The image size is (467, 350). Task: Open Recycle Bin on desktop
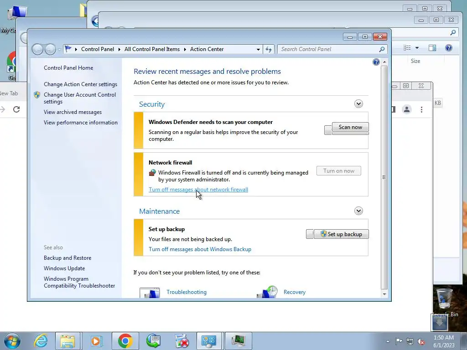[x=445, y=302]
